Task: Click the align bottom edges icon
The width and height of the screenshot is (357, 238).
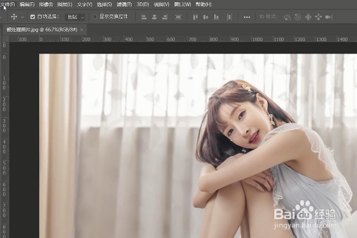Action: pos(216,17)
